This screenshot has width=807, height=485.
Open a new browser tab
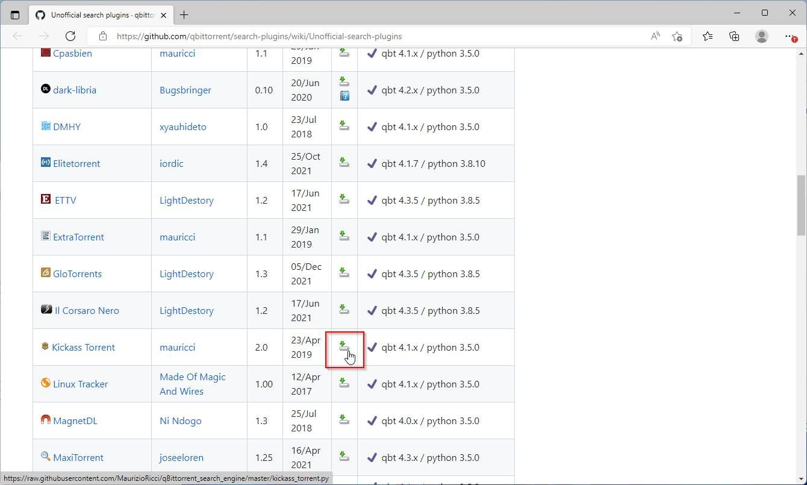click(x=184, y=13)
